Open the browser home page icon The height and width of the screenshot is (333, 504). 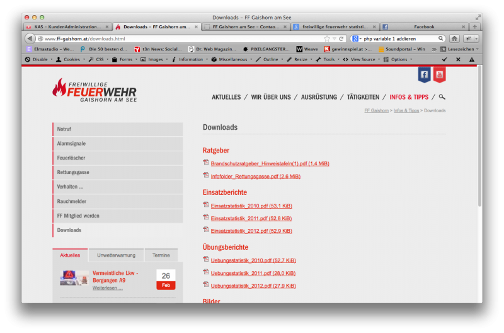[x=454, y=38]
